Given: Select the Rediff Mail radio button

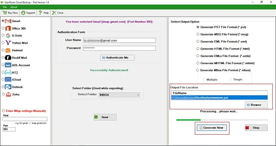Looking at the screenshot, I should (3, 57).
